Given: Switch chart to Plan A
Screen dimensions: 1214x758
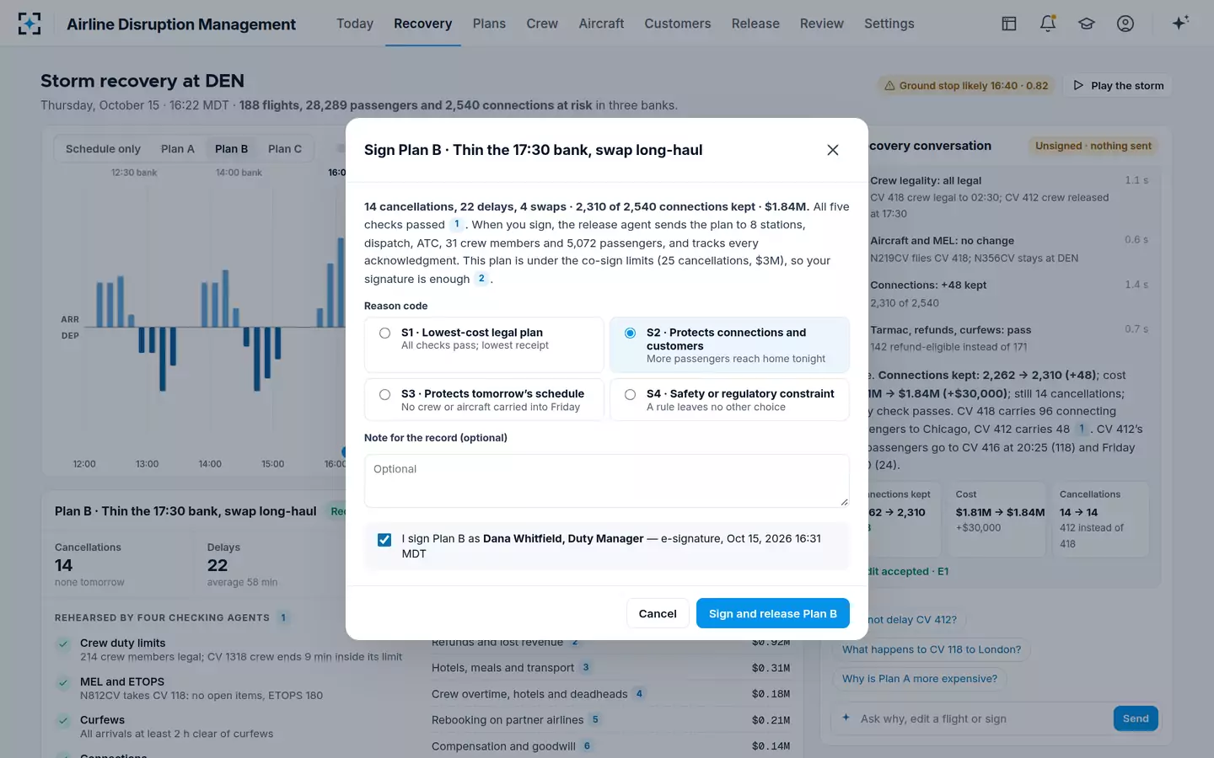Looking at the screenshot, I should [x=178, y=149].
